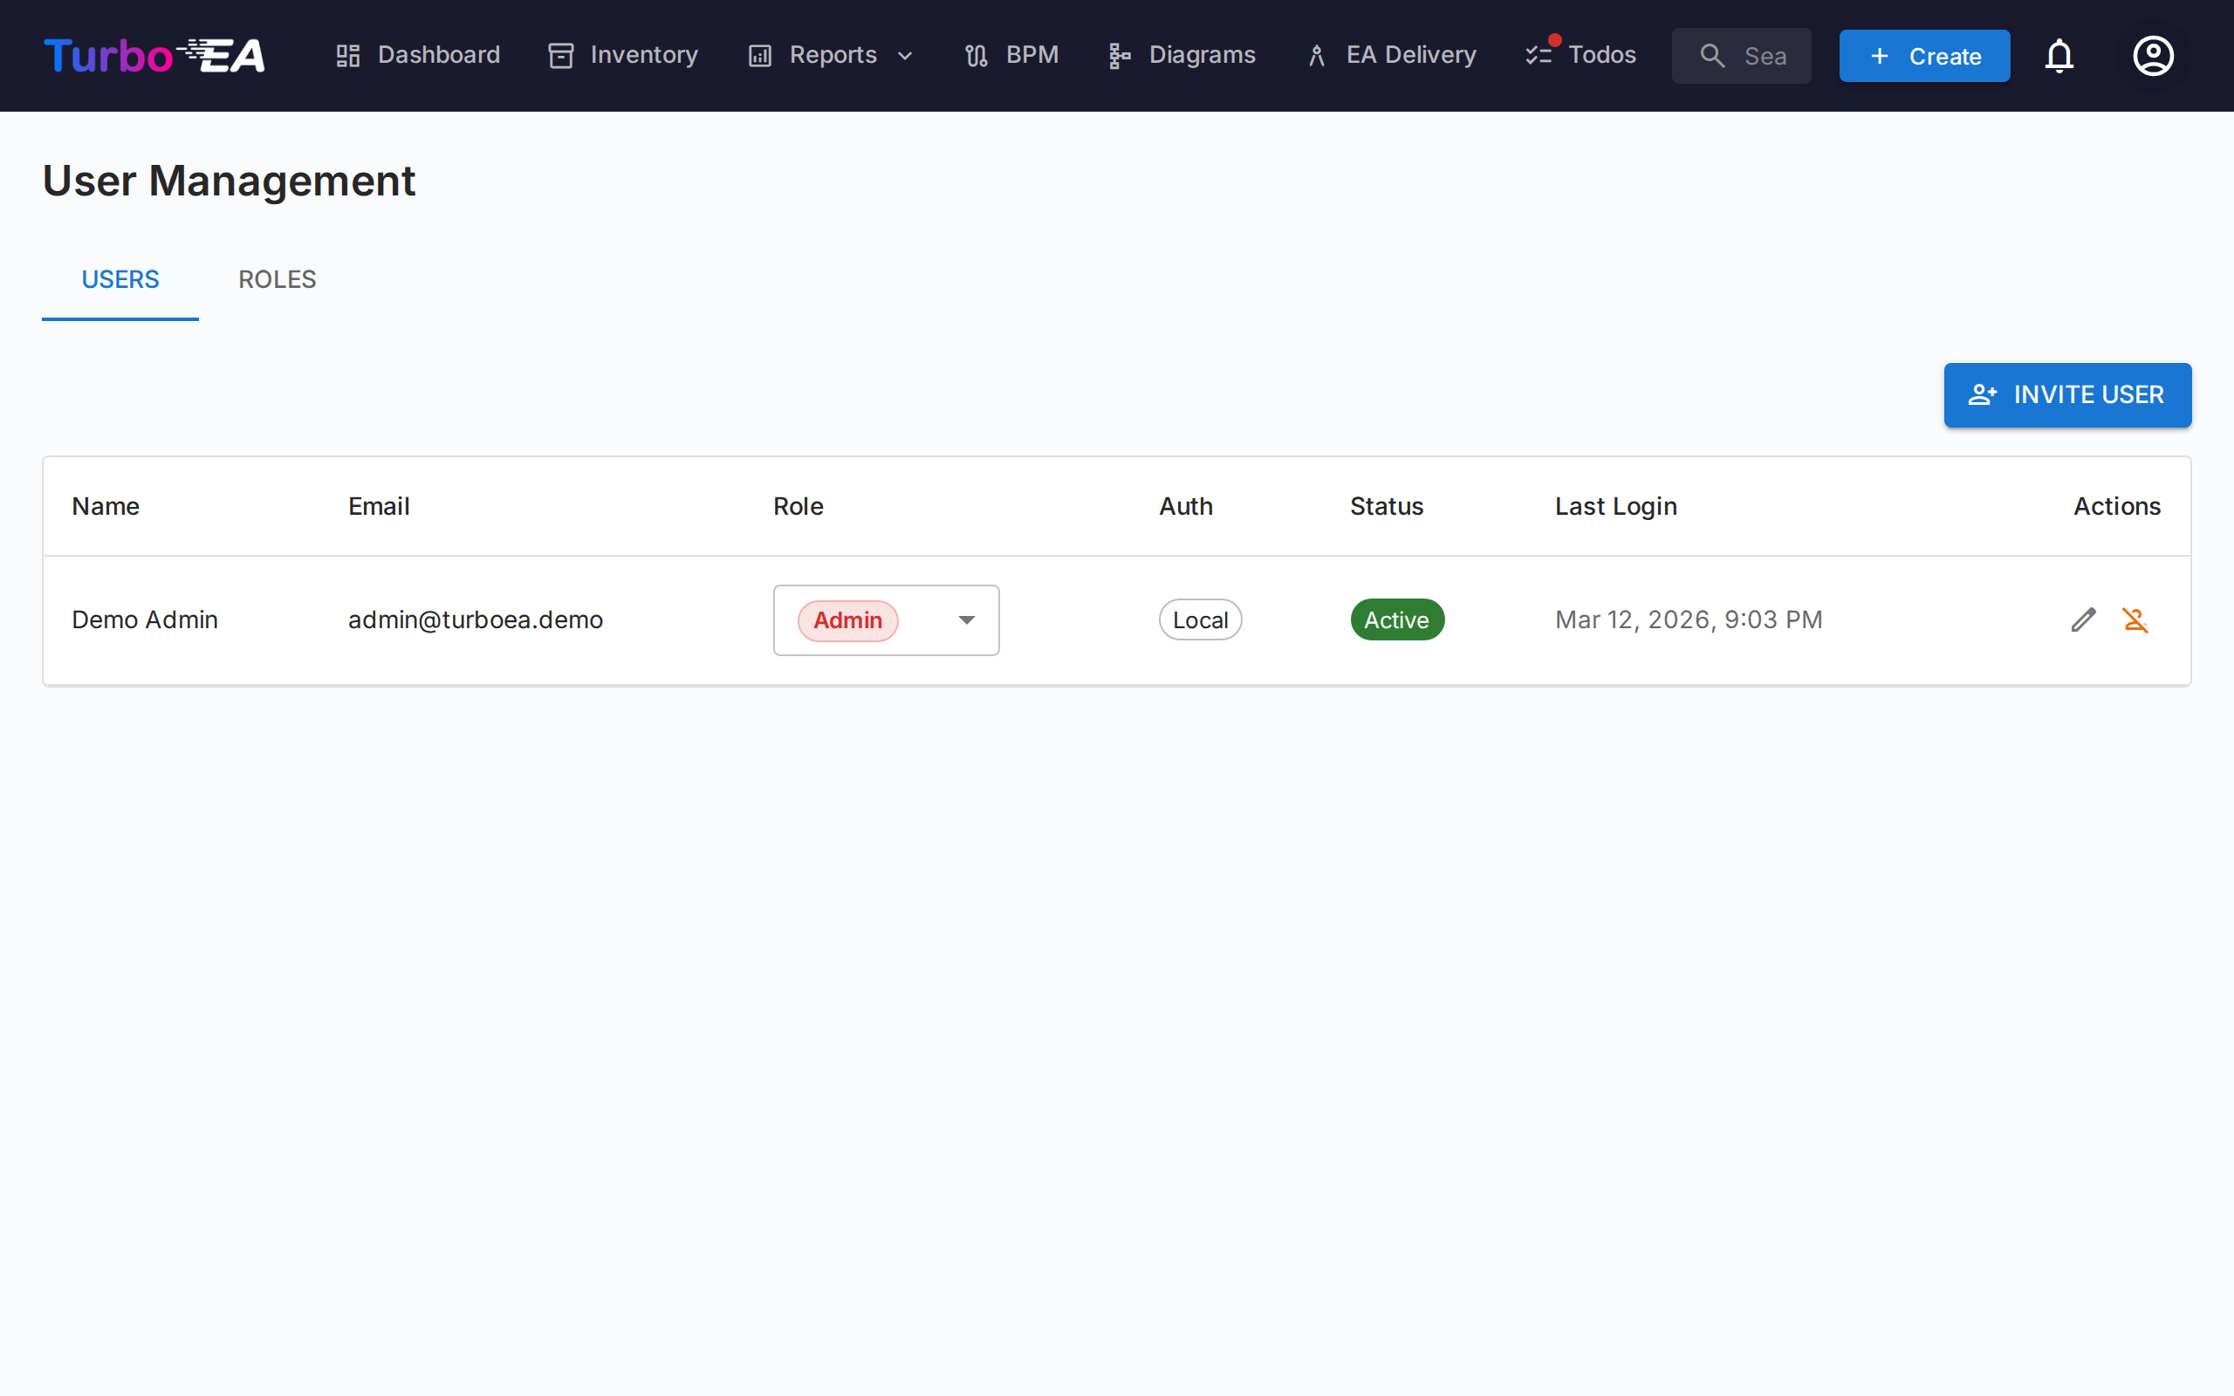Expand the Reports menu chevron
The image size is (2234, 1396).
(x=906, y=55)
